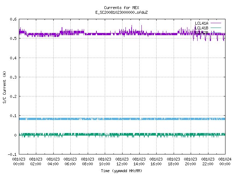Click the green LCL41B legend line sample

[216, 28]
